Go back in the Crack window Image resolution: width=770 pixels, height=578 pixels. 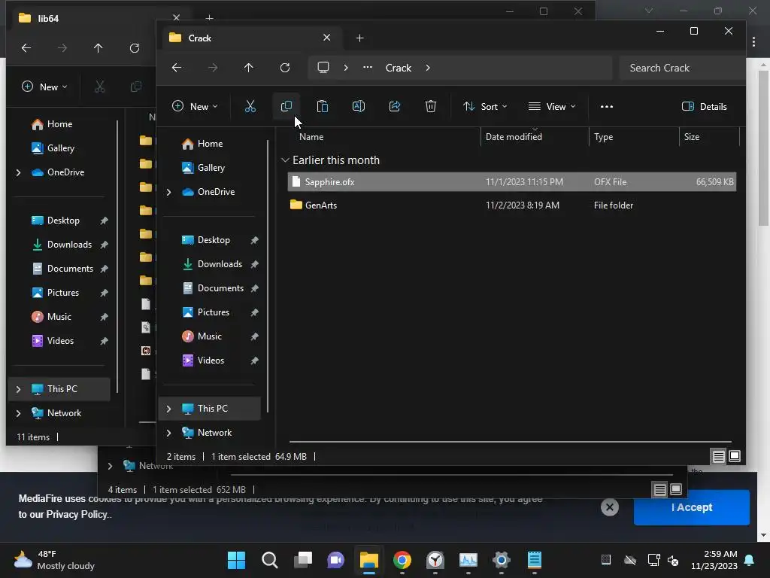coord(177,67)
